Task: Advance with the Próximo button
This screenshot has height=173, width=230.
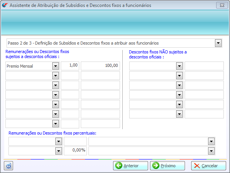Action: coord(167,166)
